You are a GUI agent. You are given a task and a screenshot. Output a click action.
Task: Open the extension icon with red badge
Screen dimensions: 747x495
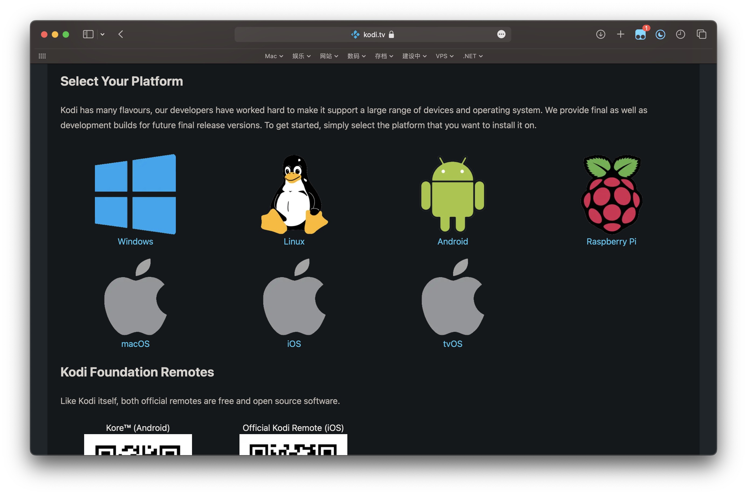[640, 34]
